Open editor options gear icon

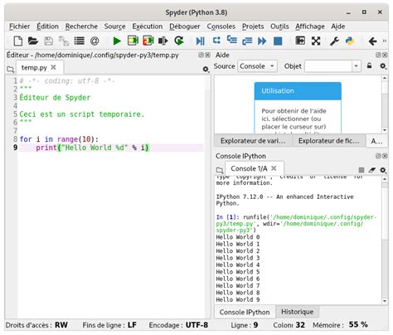coord(206,69)
